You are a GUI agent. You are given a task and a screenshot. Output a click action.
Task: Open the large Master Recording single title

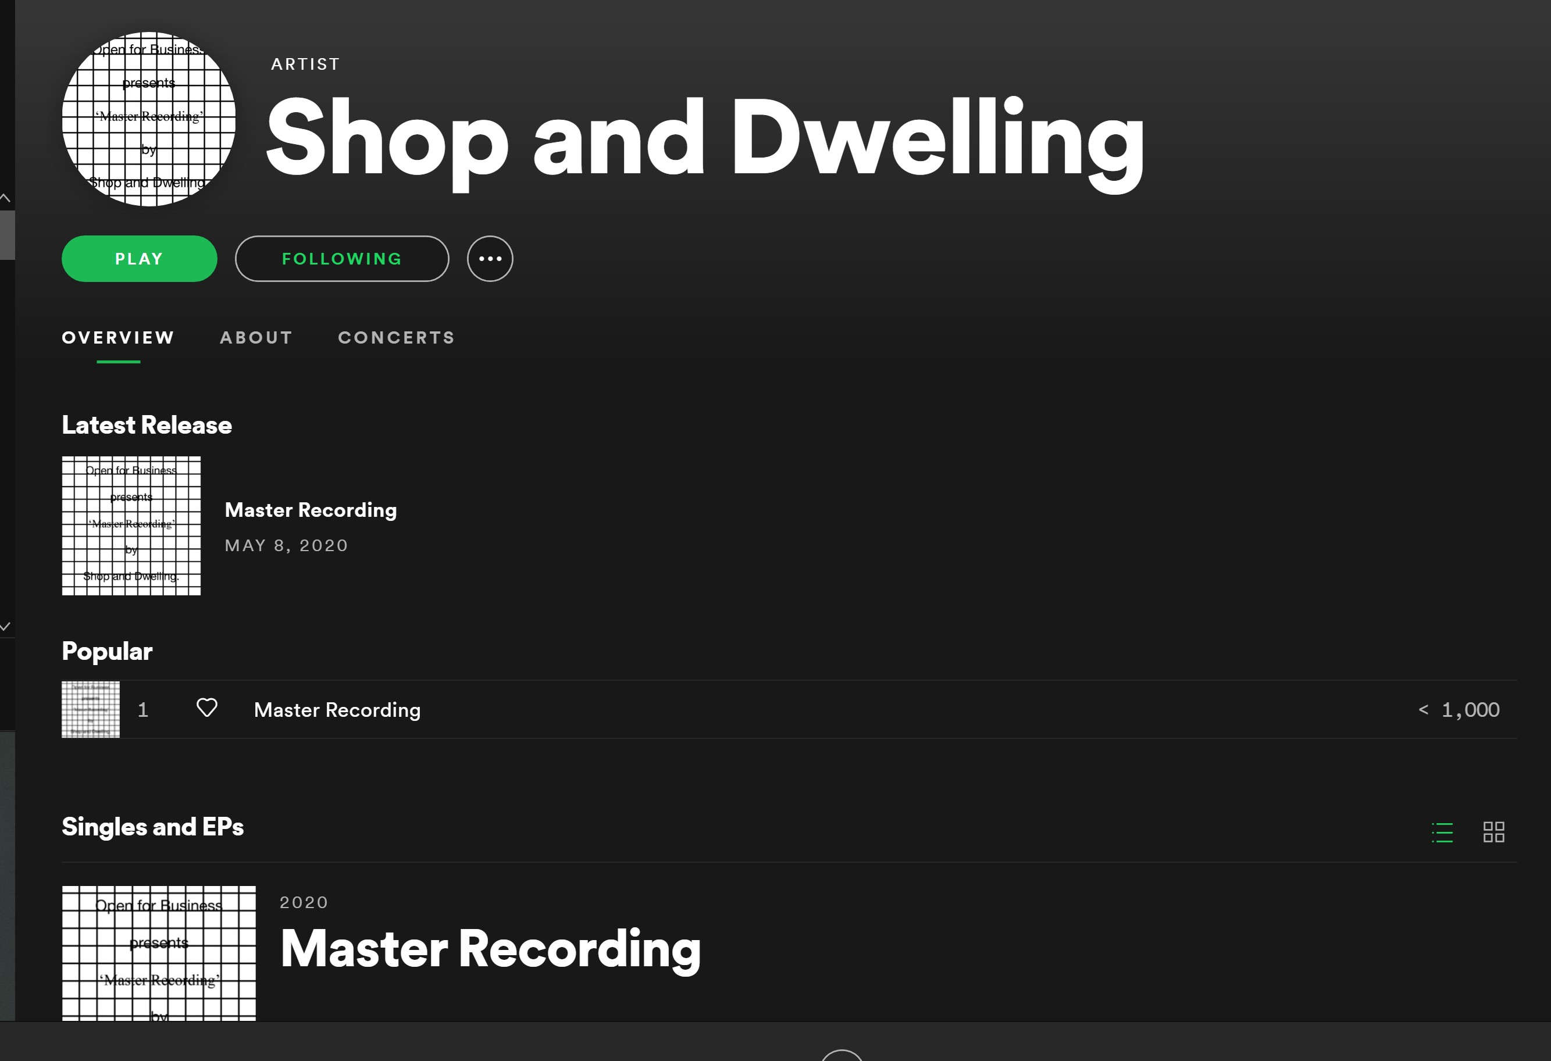[x=490, y=949]
